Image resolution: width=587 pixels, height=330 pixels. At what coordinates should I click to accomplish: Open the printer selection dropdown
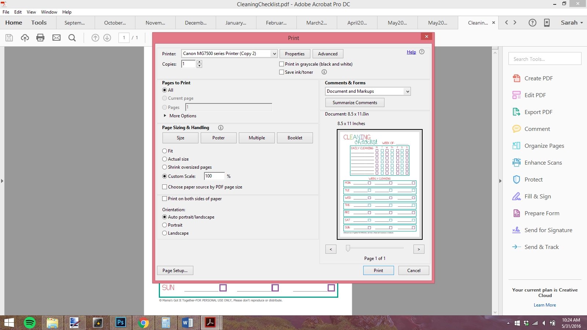pos(274,53)
